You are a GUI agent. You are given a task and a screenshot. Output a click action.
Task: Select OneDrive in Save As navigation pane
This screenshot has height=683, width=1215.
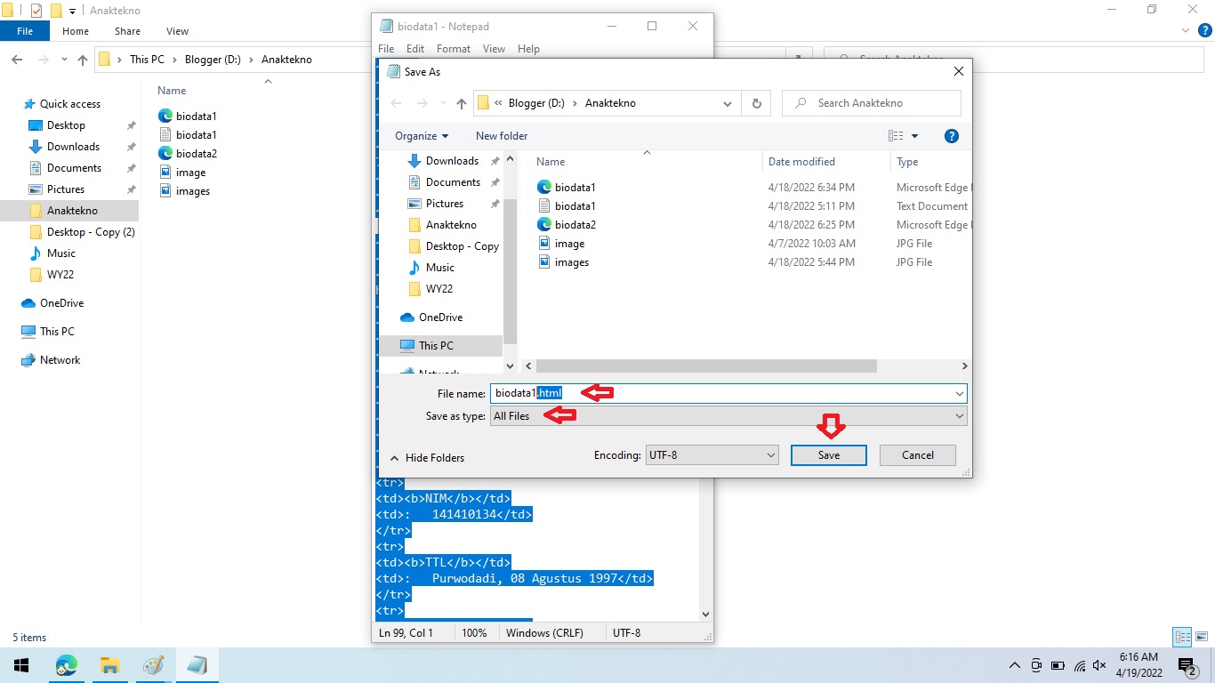click(430, 317)
